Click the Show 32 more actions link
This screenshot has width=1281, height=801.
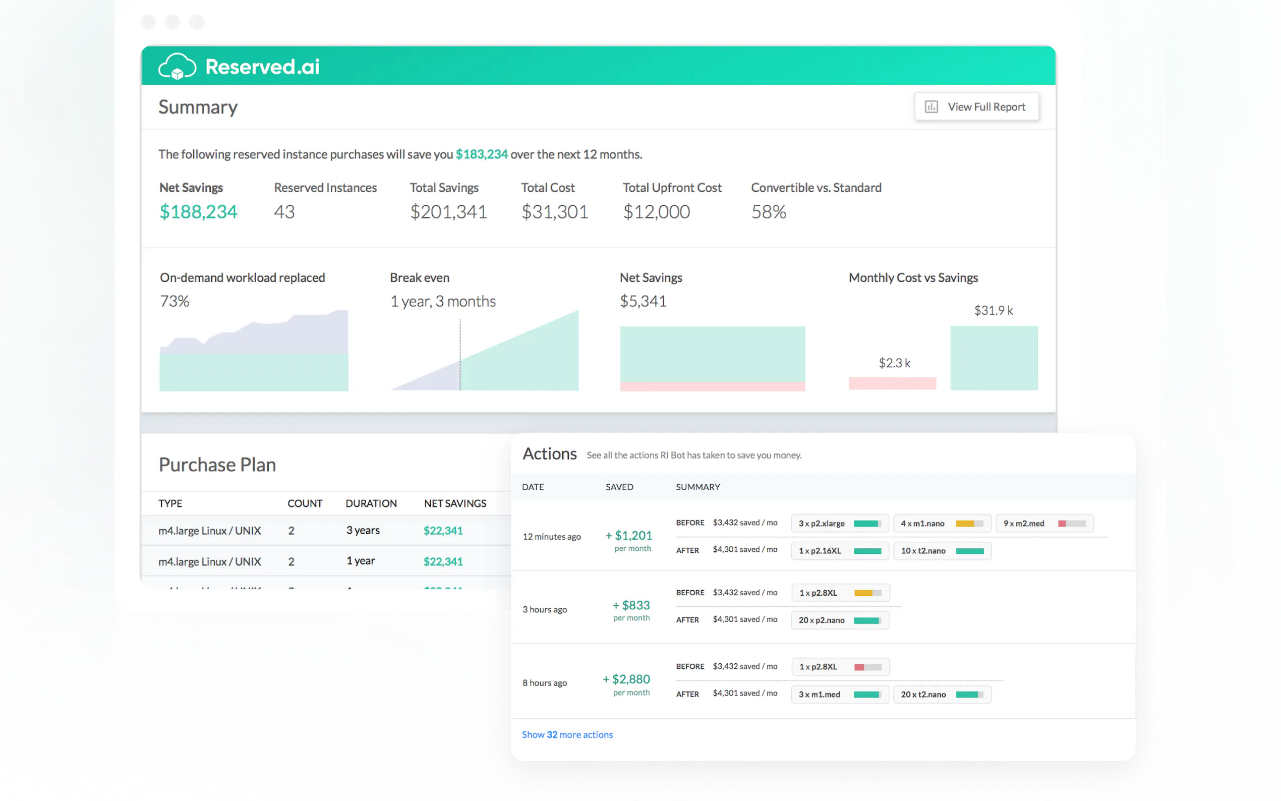pyautogui.click(x=567, y=734)
